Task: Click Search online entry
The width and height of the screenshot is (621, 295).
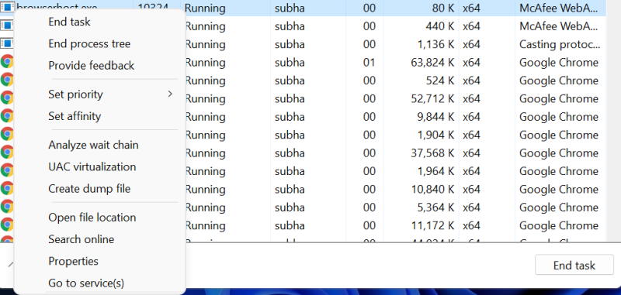Action: click(x=82, y=239)
